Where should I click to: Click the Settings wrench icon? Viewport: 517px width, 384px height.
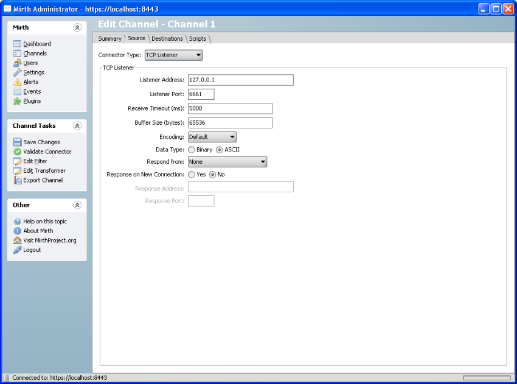tap(17, 72)
